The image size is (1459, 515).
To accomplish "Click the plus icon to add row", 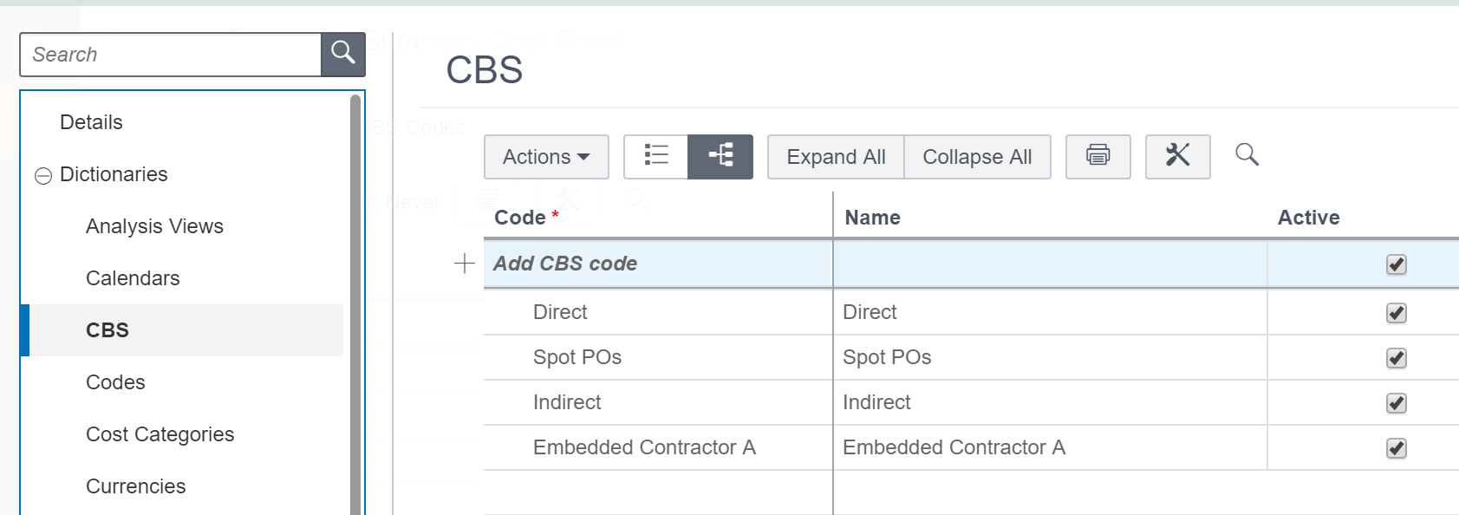I will coord(465,264).
